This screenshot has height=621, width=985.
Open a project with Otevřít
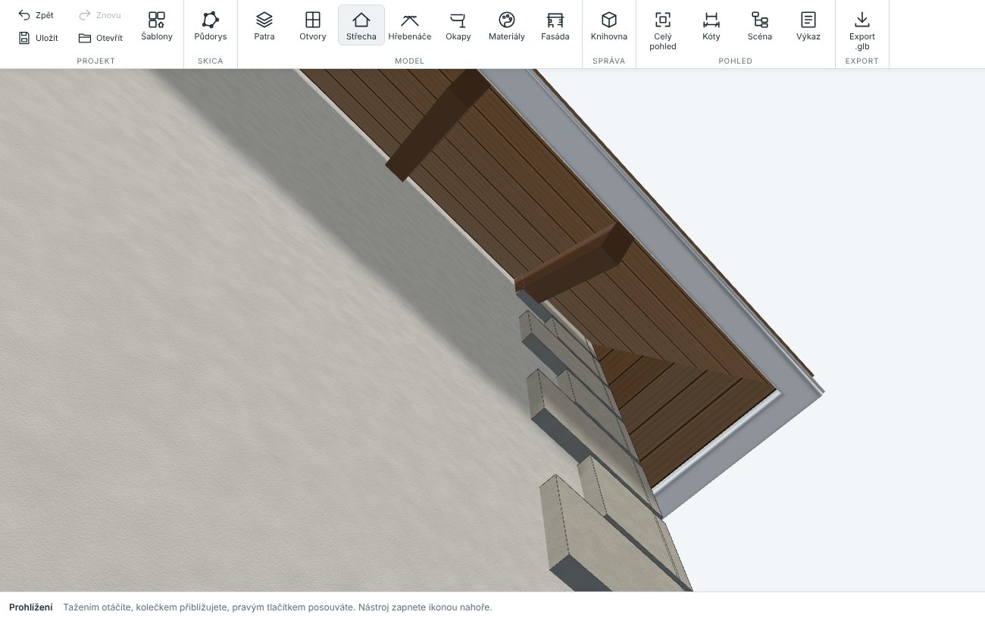[x=101, y=38]
